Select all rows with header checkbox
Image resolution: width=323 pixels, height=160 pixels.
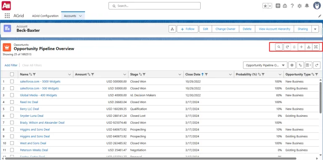pos(12,75)
